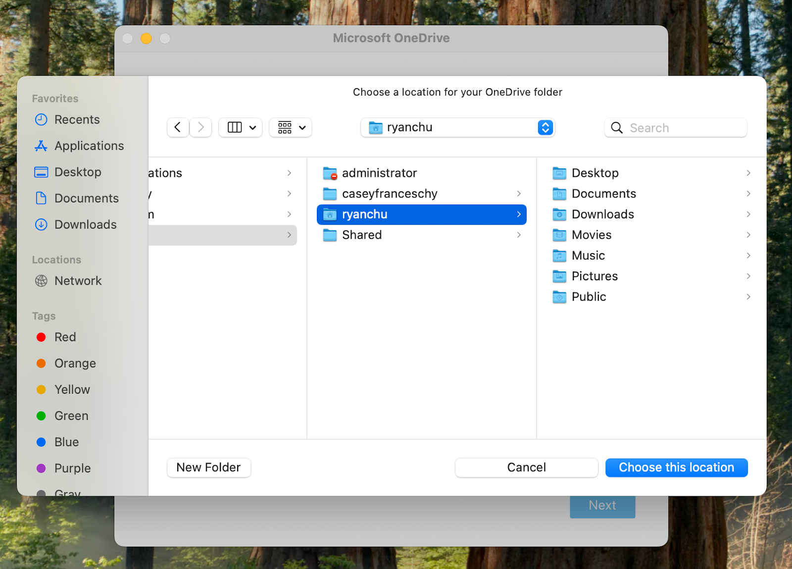Select the Documents sidebar favorite
This screenshot has height=569, width=792.
point(77,199)
